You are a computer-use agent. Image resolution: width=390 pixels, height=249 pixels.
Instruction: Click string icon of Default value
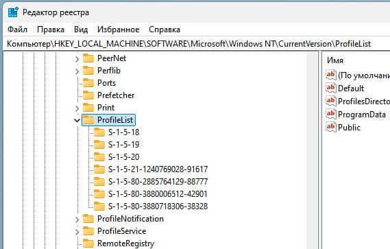(331, 88)
